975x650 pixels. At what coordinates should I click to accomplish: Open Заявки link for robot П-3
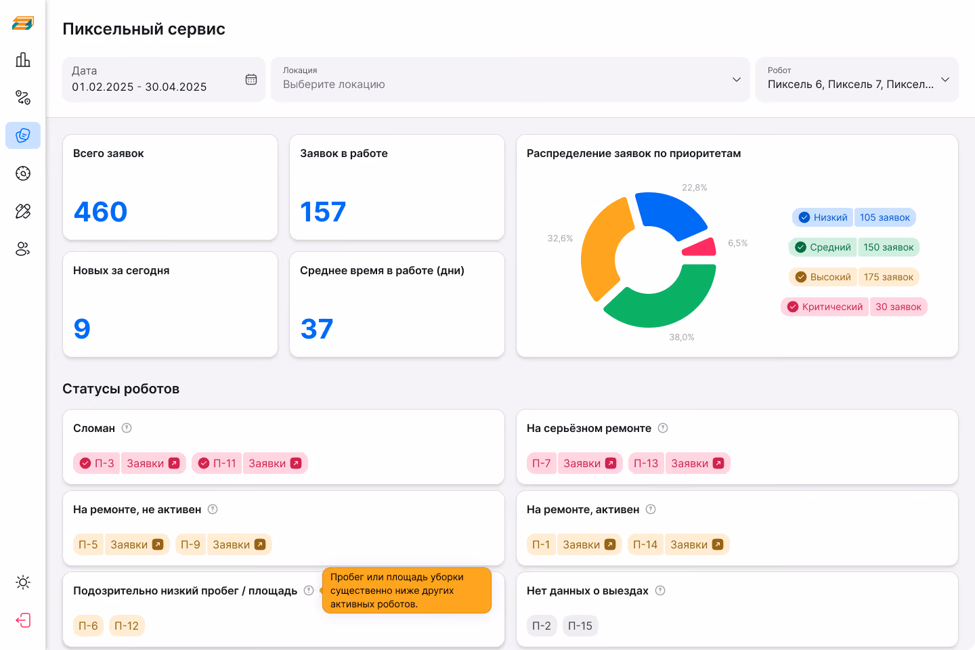pyautogui.click(x=154, y=463)
